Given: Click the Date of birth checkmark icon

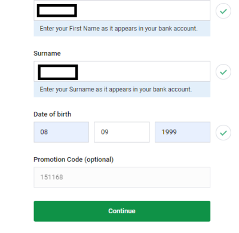Looking at the screenshot, I should [x=223, y=133].
